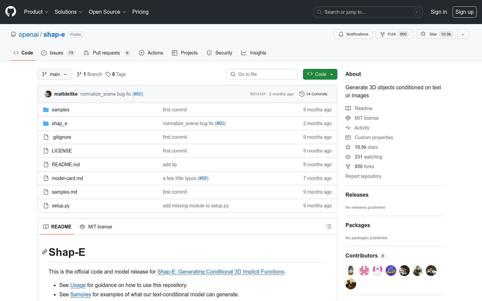
Task: Open the shap_e folder
Action: [60, 123]
